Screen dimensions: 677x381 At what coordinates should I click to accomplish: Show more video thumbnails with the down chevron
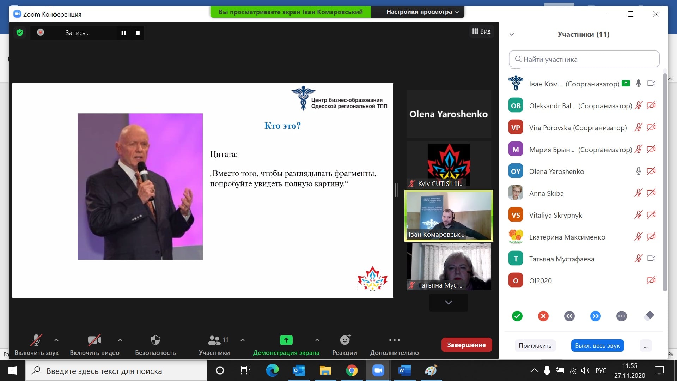(449, 302)
